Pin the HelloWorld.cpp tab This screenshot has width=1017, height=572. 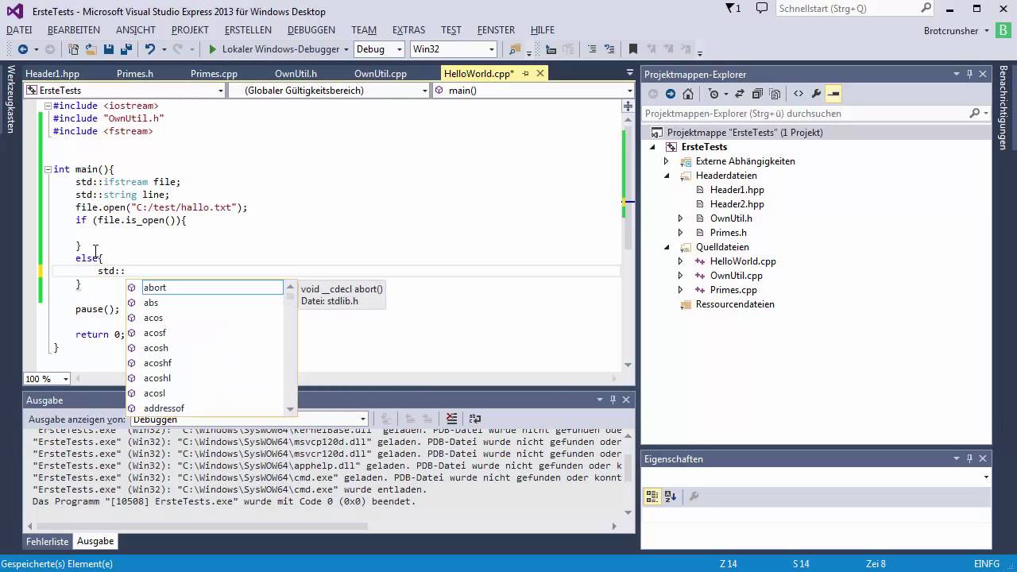tap(526, 73)
